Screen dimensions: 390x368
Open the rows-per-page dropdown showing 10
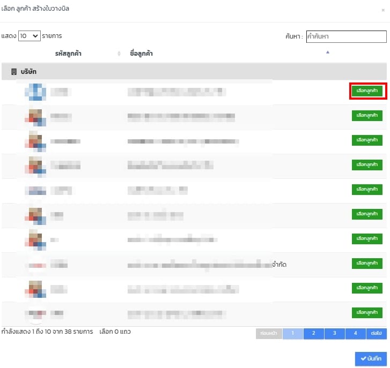click(29, 36)
